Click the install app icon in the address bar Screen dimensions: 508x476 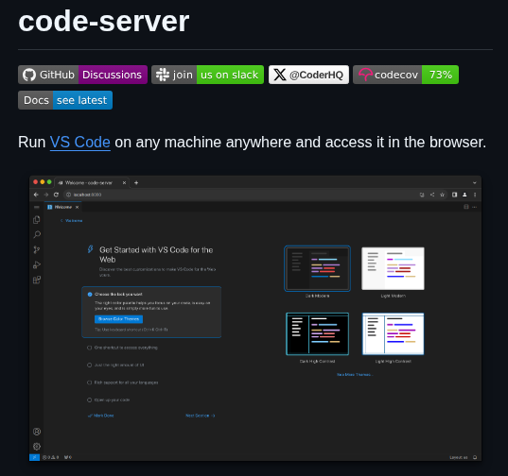(422, 195)
